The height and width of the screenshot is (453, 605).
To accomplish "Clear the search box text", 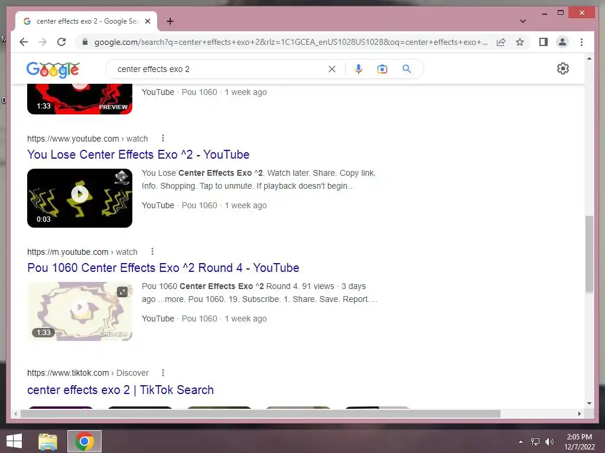I will (x=332, y=69).
